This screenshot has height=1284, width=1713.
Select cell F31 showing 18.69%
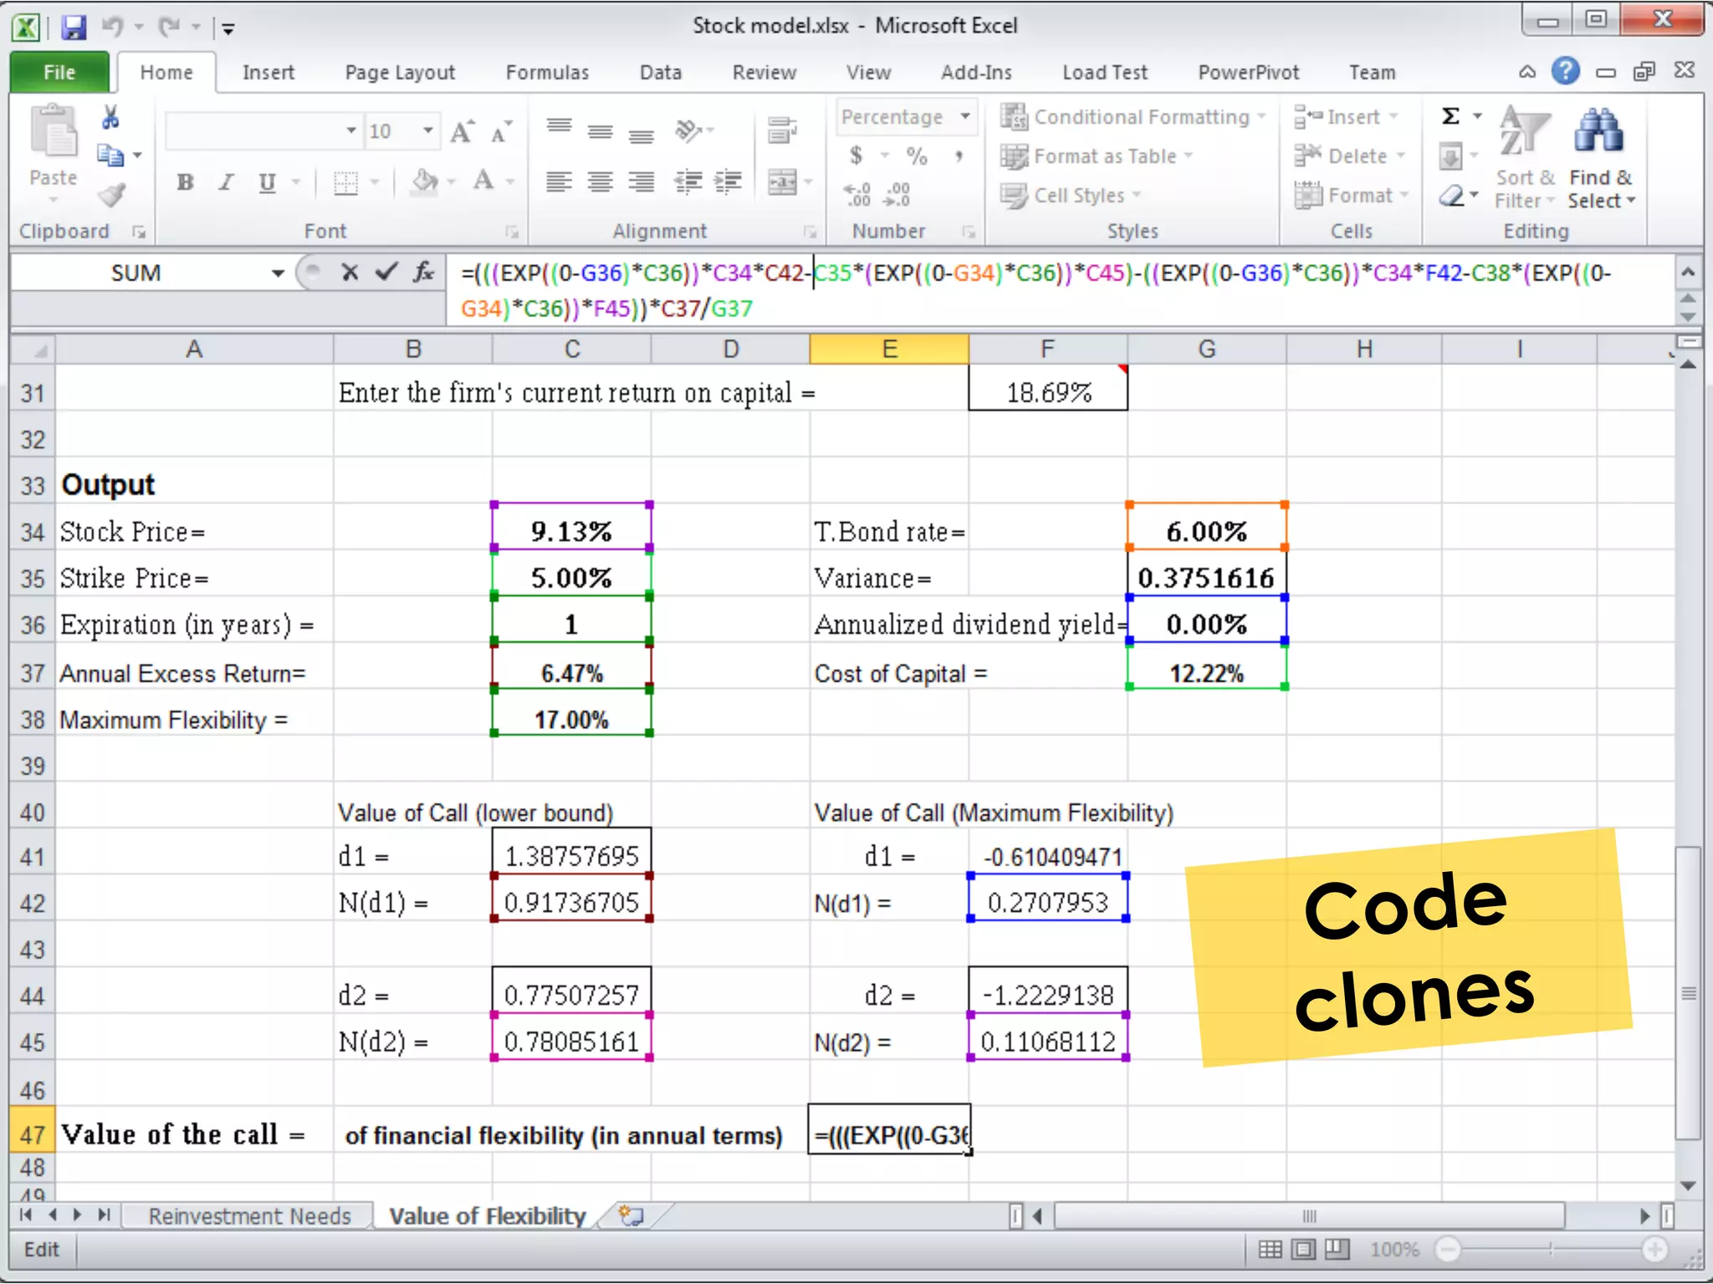tap(1047, 392)
